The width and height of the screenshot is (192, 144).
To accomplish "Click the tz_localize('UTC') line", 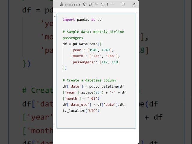I will pyautogui.click(x=81, y=111).
